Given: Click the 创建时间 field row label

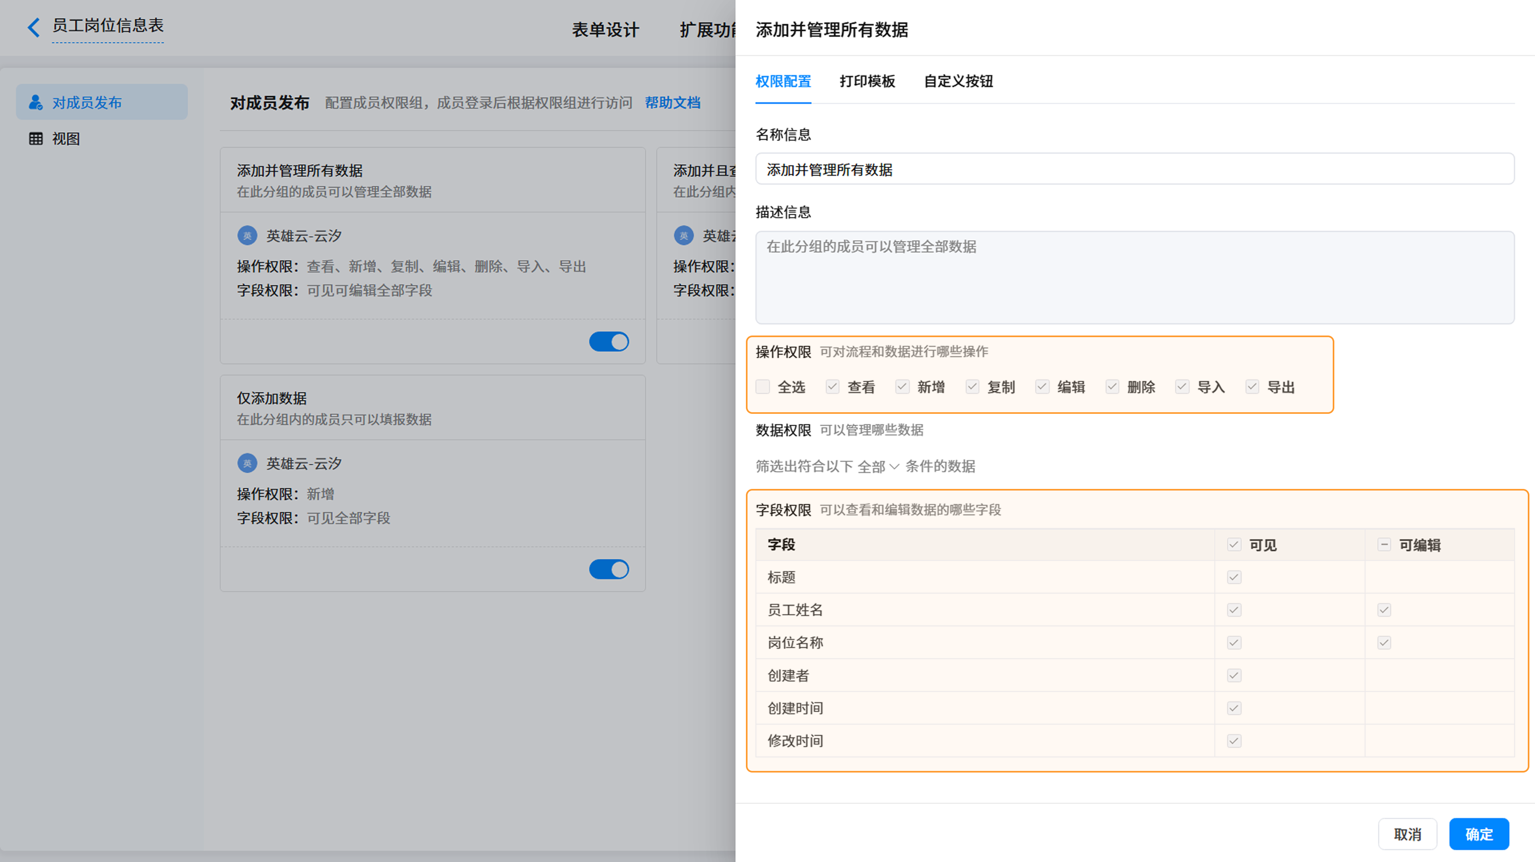Looking at the screenshot, I should tap(795, 708).
